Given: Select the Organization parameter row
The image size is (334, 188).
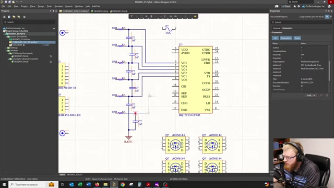Looking at the screenshot, I should (300, 62).
